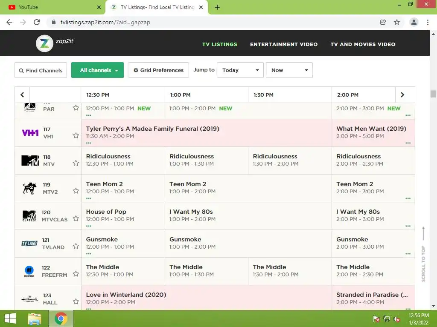The height and width of the screenshot is (327, 437).
Task: Click the MTV channel logo
Action: (30, 161)
